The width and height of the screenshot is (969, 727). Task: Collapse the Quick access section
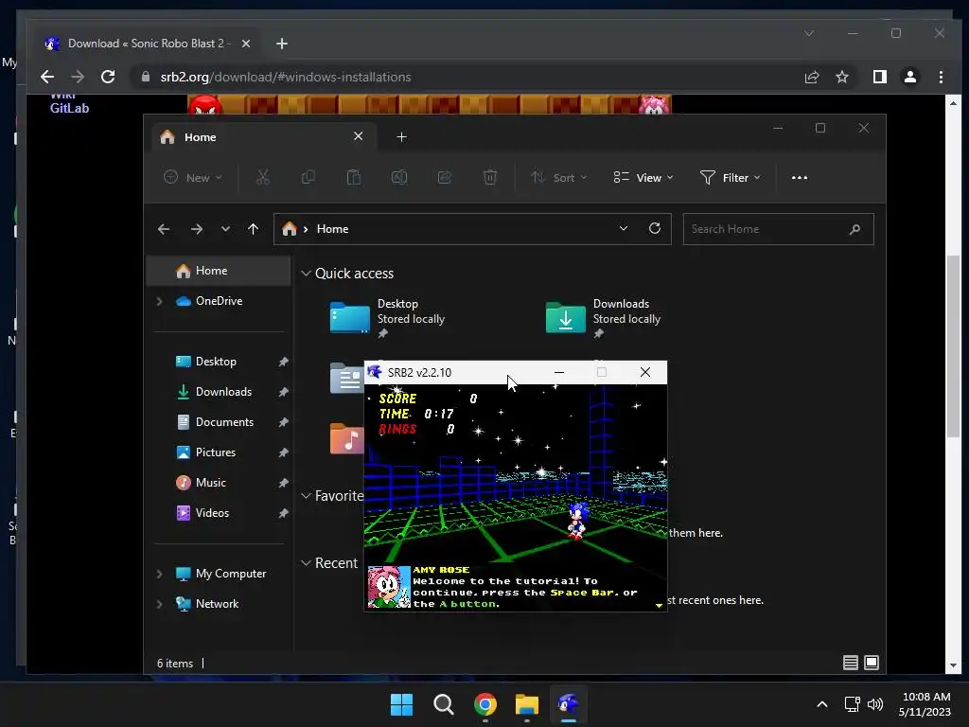click(306, 274)
